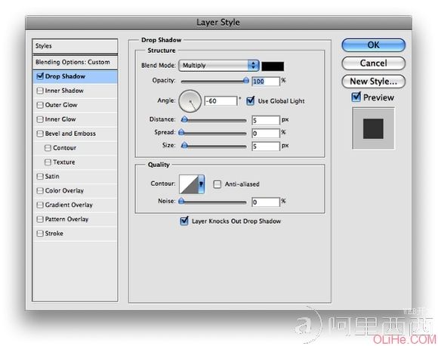Click the Noise value field
The image size is (438, 346).
pyautogui.click(x=265, y=202)
